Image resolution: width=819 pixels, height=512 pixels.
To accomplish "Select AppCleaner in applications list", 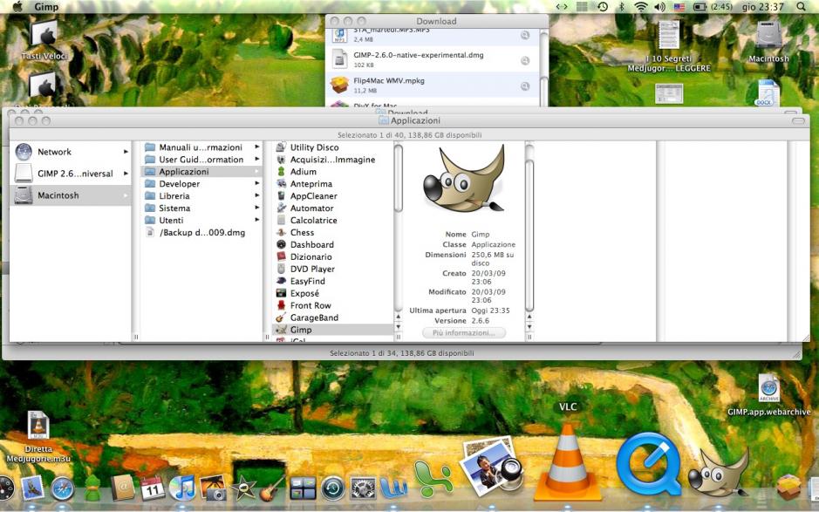I will [332, 196].
